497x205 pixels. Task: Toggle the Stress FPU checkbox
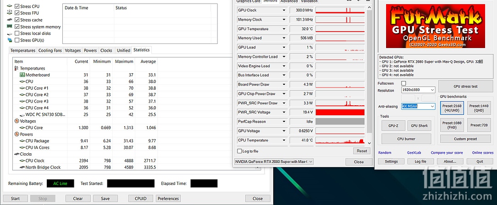tap(17, 13)
